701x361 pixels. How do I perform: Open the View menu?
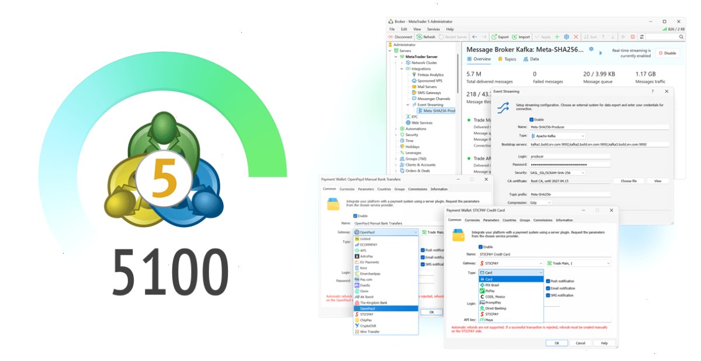(417, 29)
